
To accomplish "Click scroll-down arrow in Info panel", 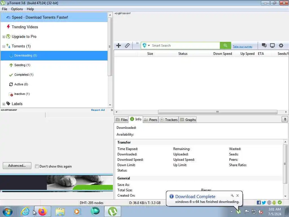I will click(285, 196).
